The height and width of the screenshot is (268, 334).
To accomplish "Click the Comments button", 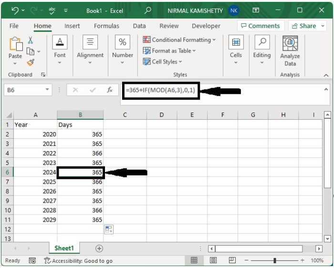I will [261, 26].
